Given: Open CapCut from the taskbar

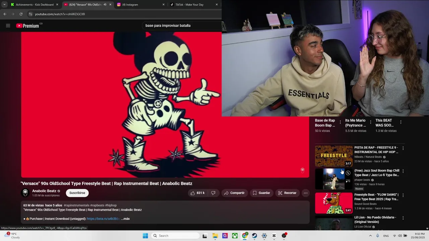Looking at the screenshot, I should tap(274, 236).
